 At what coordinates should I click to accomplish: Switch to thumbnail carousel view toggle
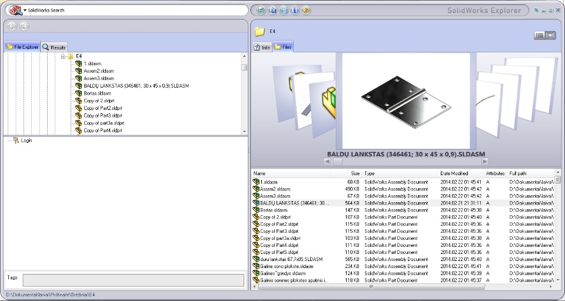(550, 35)
